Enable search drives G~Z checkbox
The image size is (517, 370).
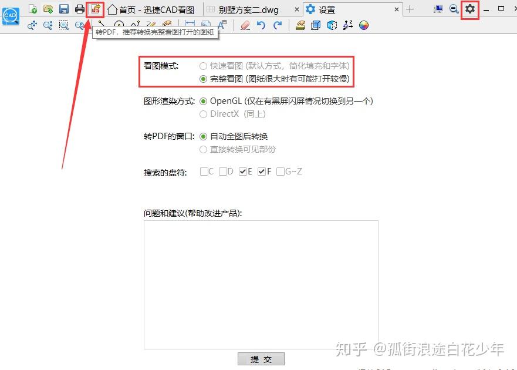click(x=281, y=171)
